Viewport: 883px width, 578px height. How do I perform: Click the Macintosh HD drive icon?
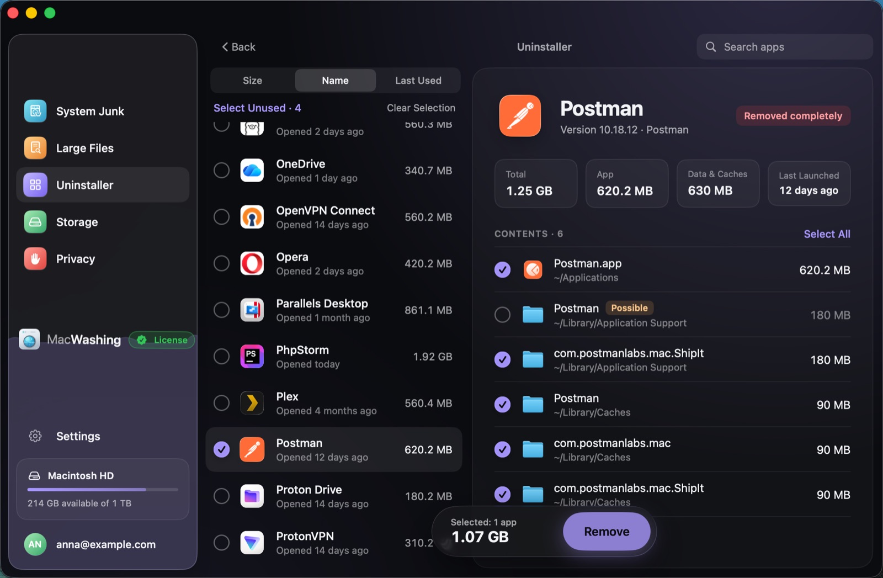(x=34, y=476)
